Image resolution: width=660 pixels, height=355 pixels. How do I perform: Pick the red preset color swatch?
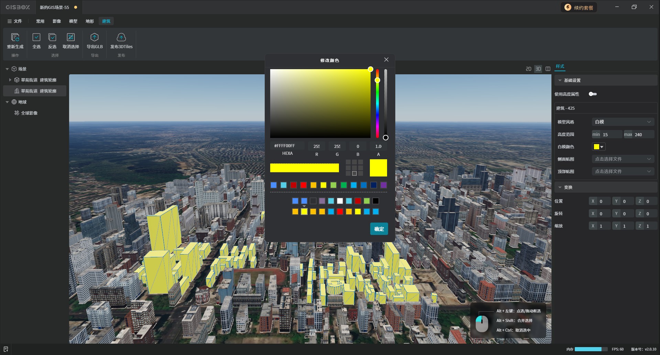pyautogui.click(x=304, y=185)
